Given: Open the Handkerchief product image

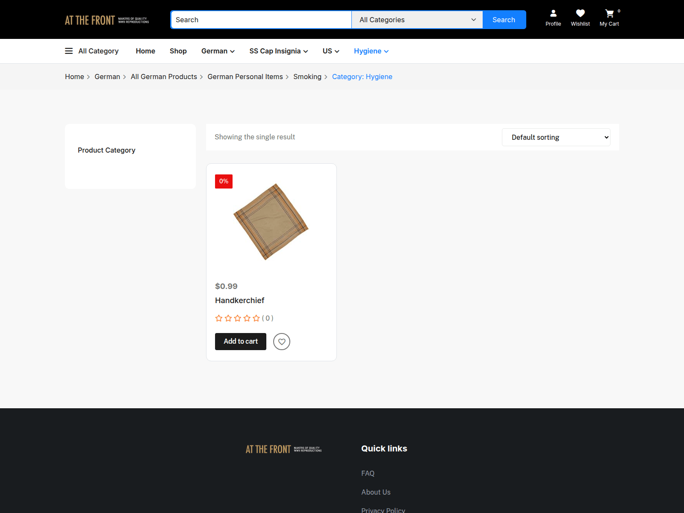Looking at the screenshot, I should 271,221.
